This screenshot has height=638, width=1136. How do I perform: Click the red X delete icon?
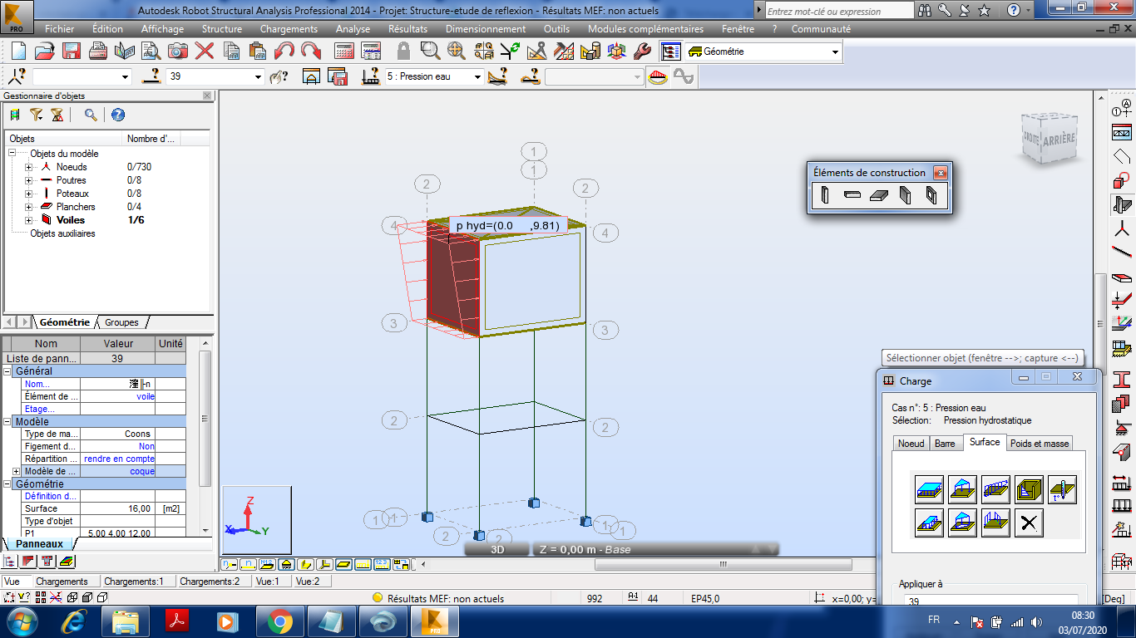205,51
